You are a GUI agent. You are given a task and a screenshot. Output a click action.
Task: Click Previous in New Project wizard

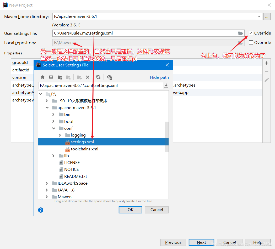[x=173, y=242]
